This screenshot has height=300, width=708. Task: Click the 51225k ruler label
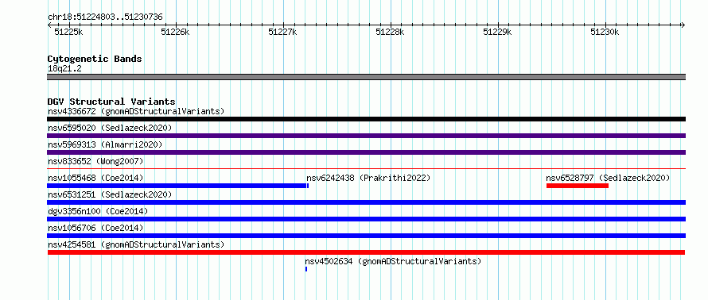click(68, 32)
